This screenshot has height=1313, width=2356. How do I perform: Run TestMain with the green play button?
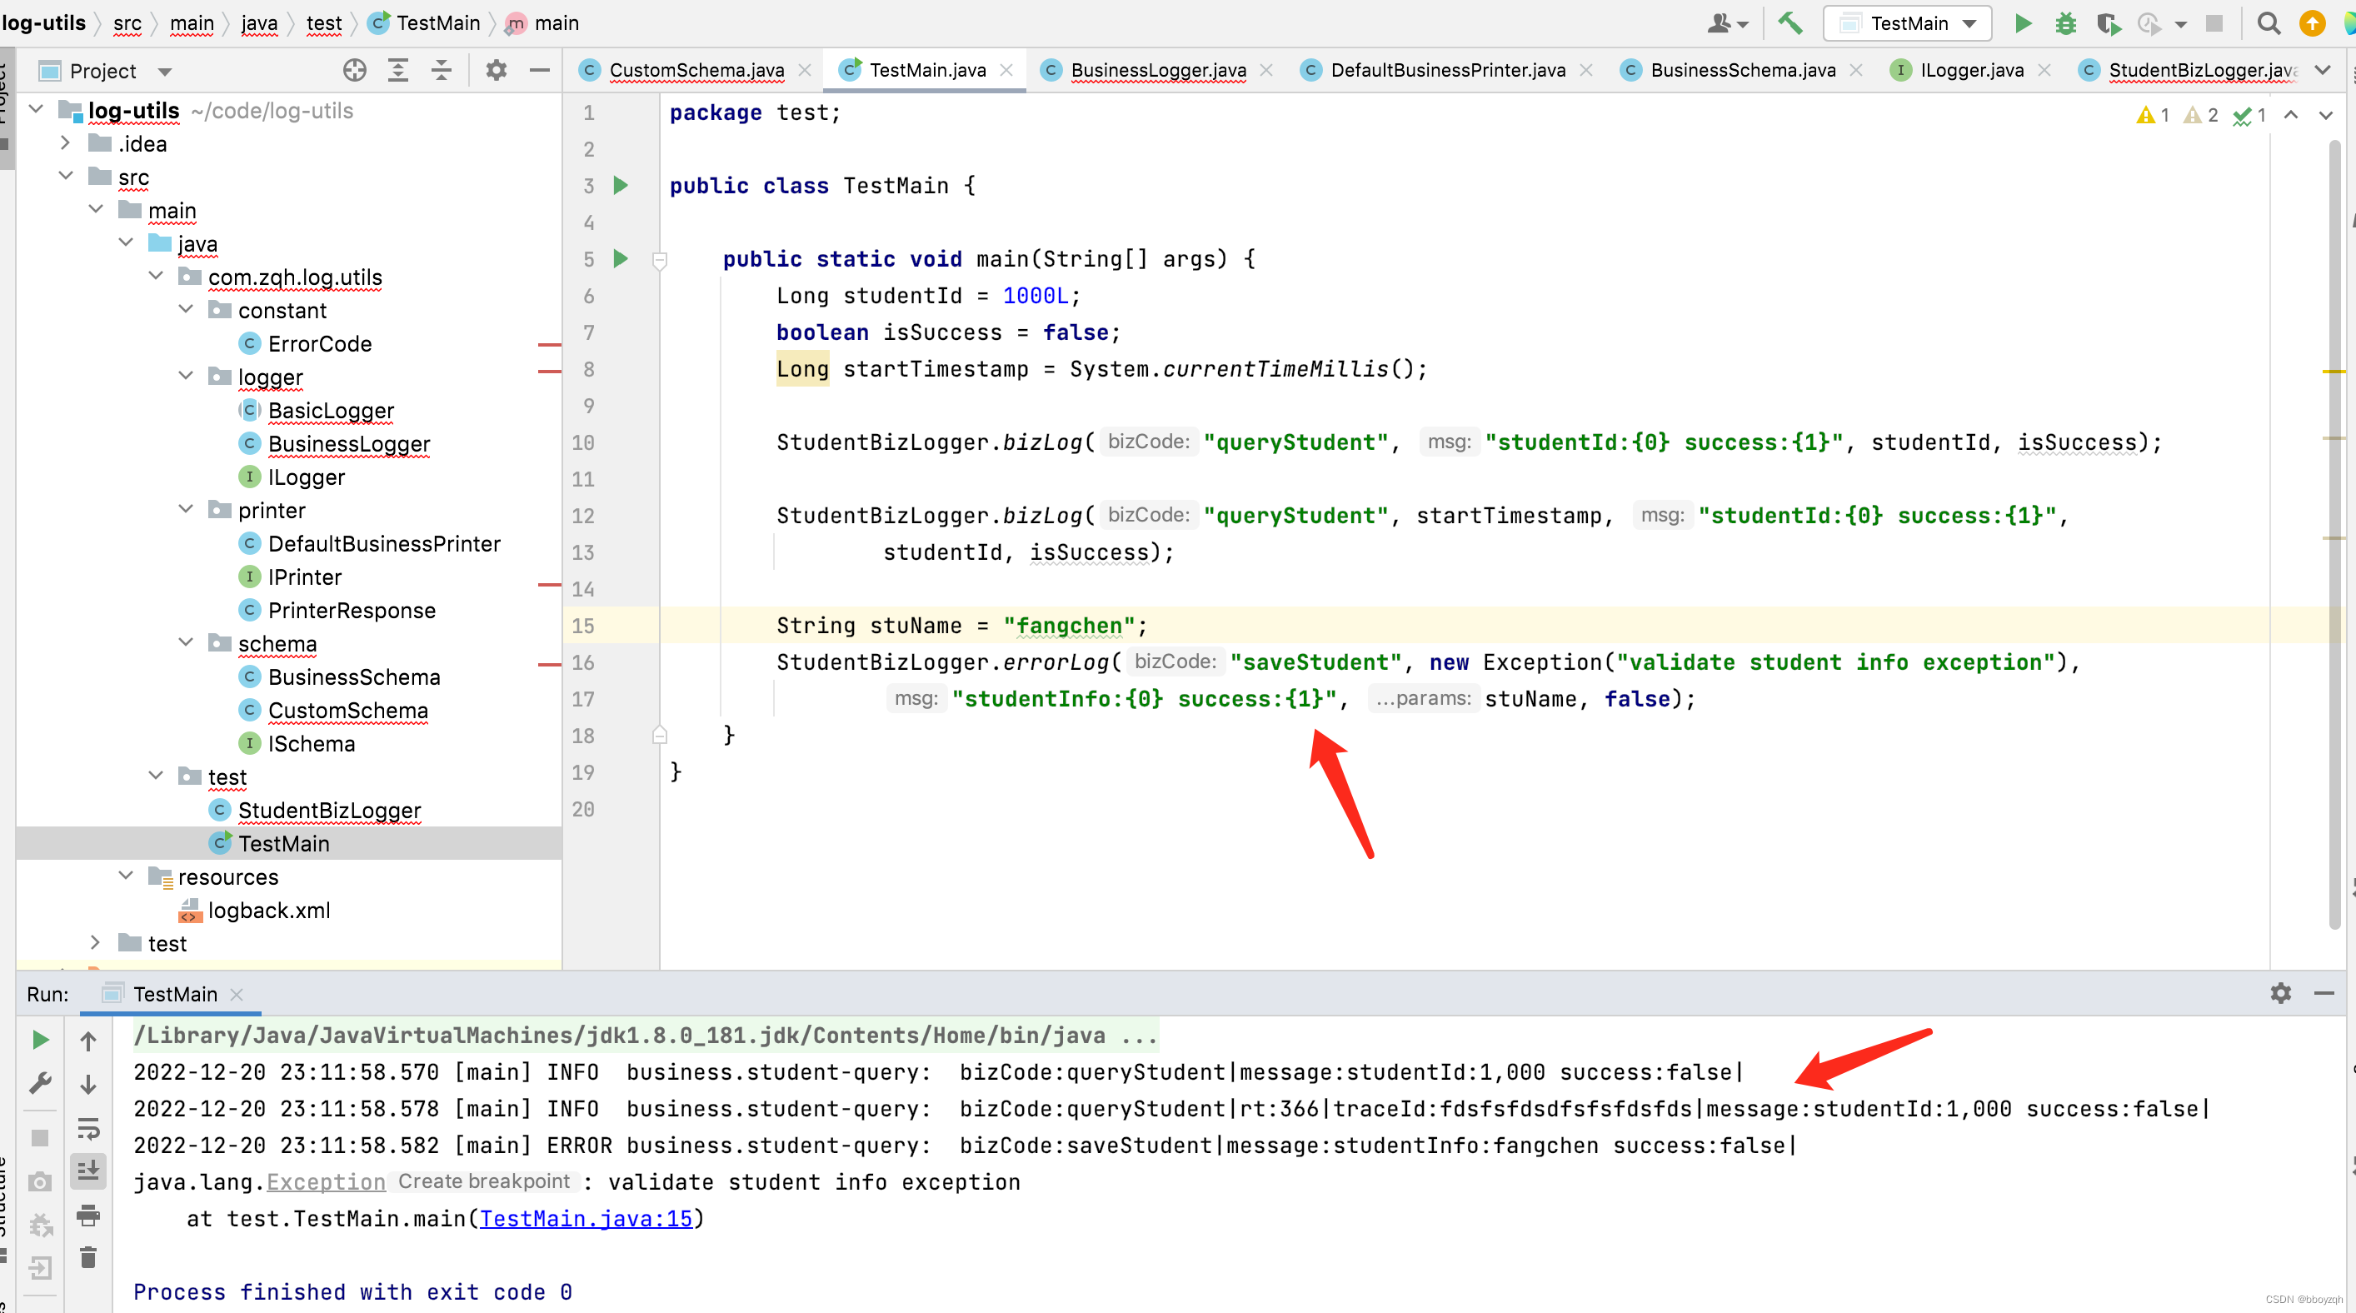point(2023,22)
